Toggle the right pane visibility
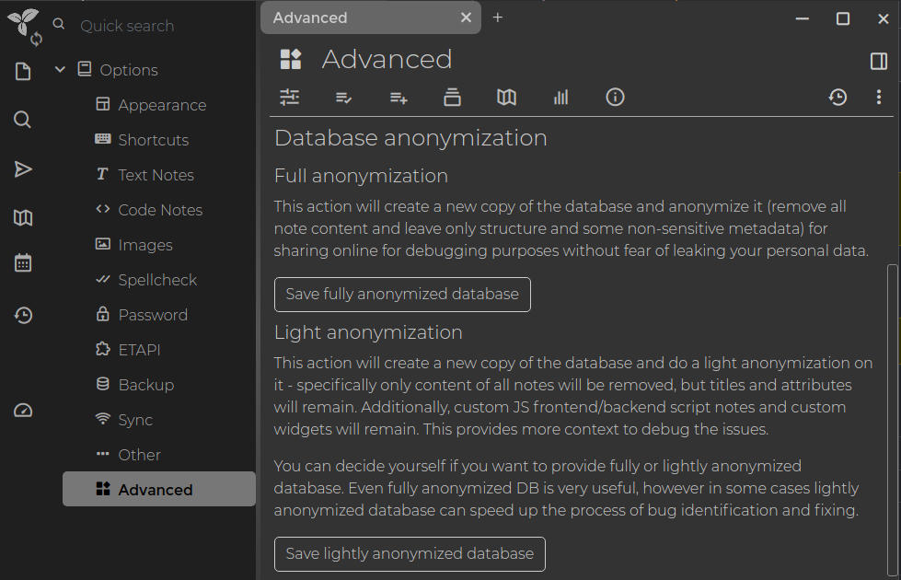The width and height of the screenshot is (901, 580). pyautogui.click(x=878, y=61)
